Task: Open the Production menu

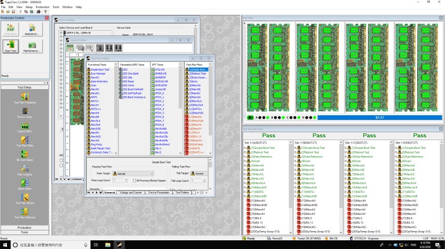Action: [x=42, y=7]
